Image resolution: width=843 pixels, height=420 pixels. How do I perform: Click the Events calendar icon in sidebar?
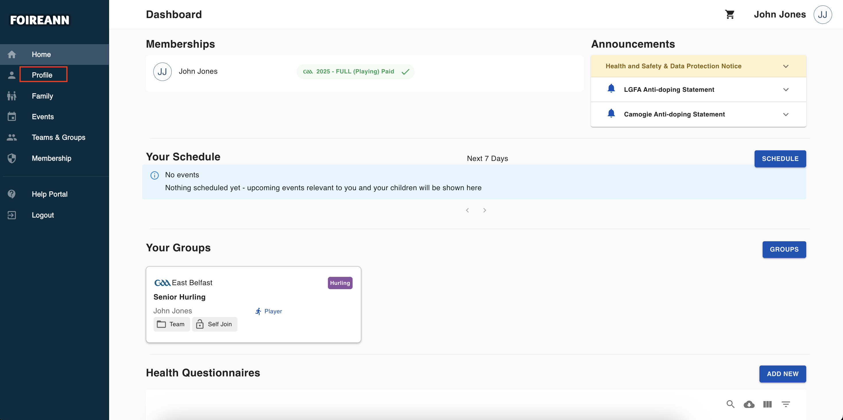click(12, 116)
